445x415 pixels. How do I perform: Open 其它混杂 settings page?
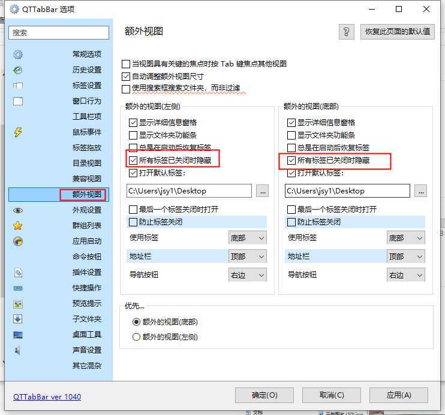59,366
